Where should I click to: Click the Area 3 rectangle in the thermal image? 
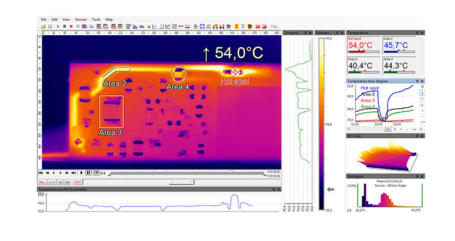(x=111, y=111)
